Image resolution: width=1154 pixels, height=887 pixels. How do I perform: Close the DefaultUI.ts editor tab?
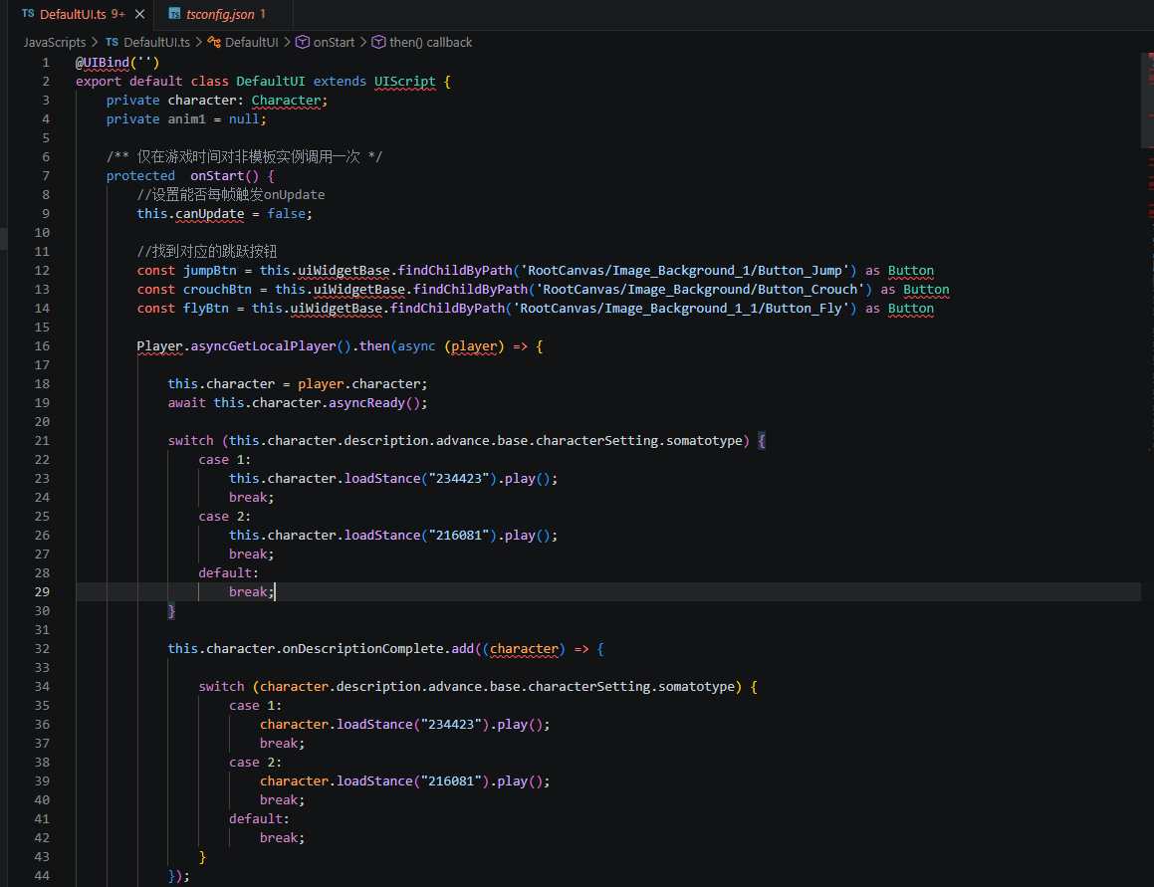[139, 15]
